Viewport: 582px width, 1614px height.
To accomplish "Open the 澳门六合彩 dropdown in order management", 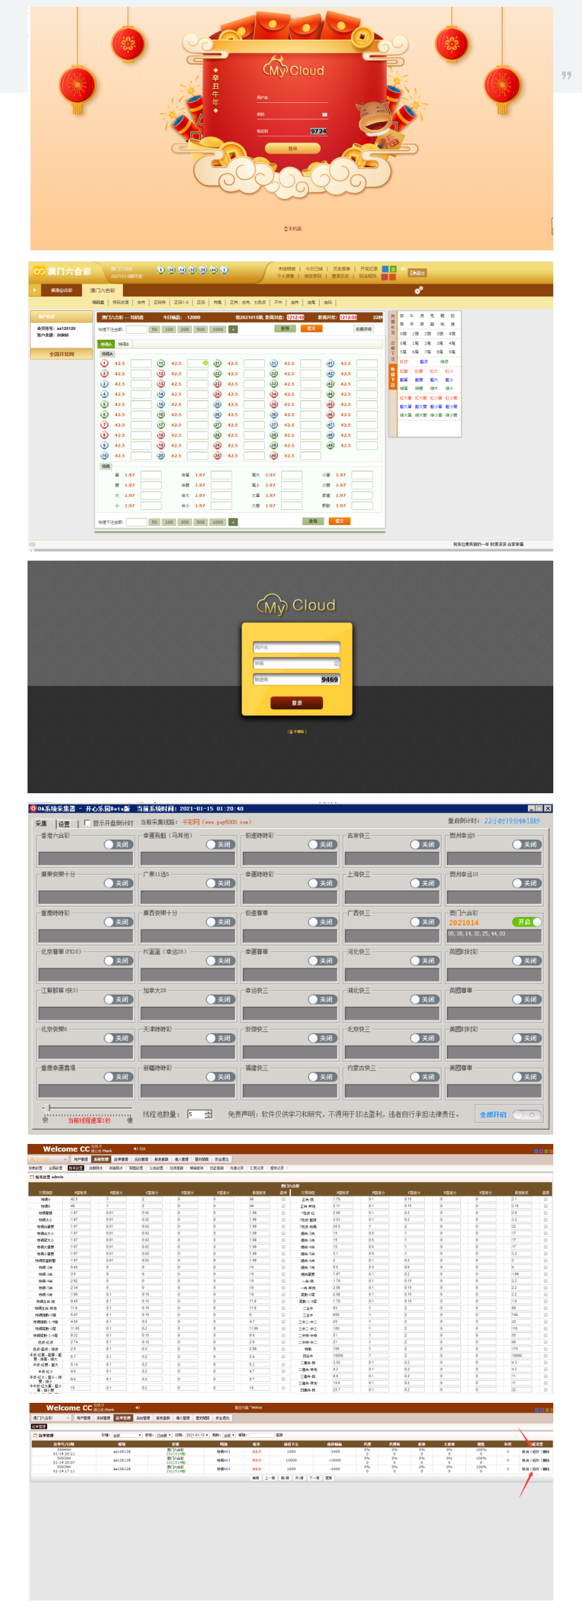I will [x=51, y=1418].
